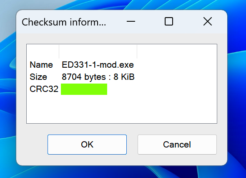
Task: Select the Name row label
Action: pyautogui.click(x=41, y=65)
